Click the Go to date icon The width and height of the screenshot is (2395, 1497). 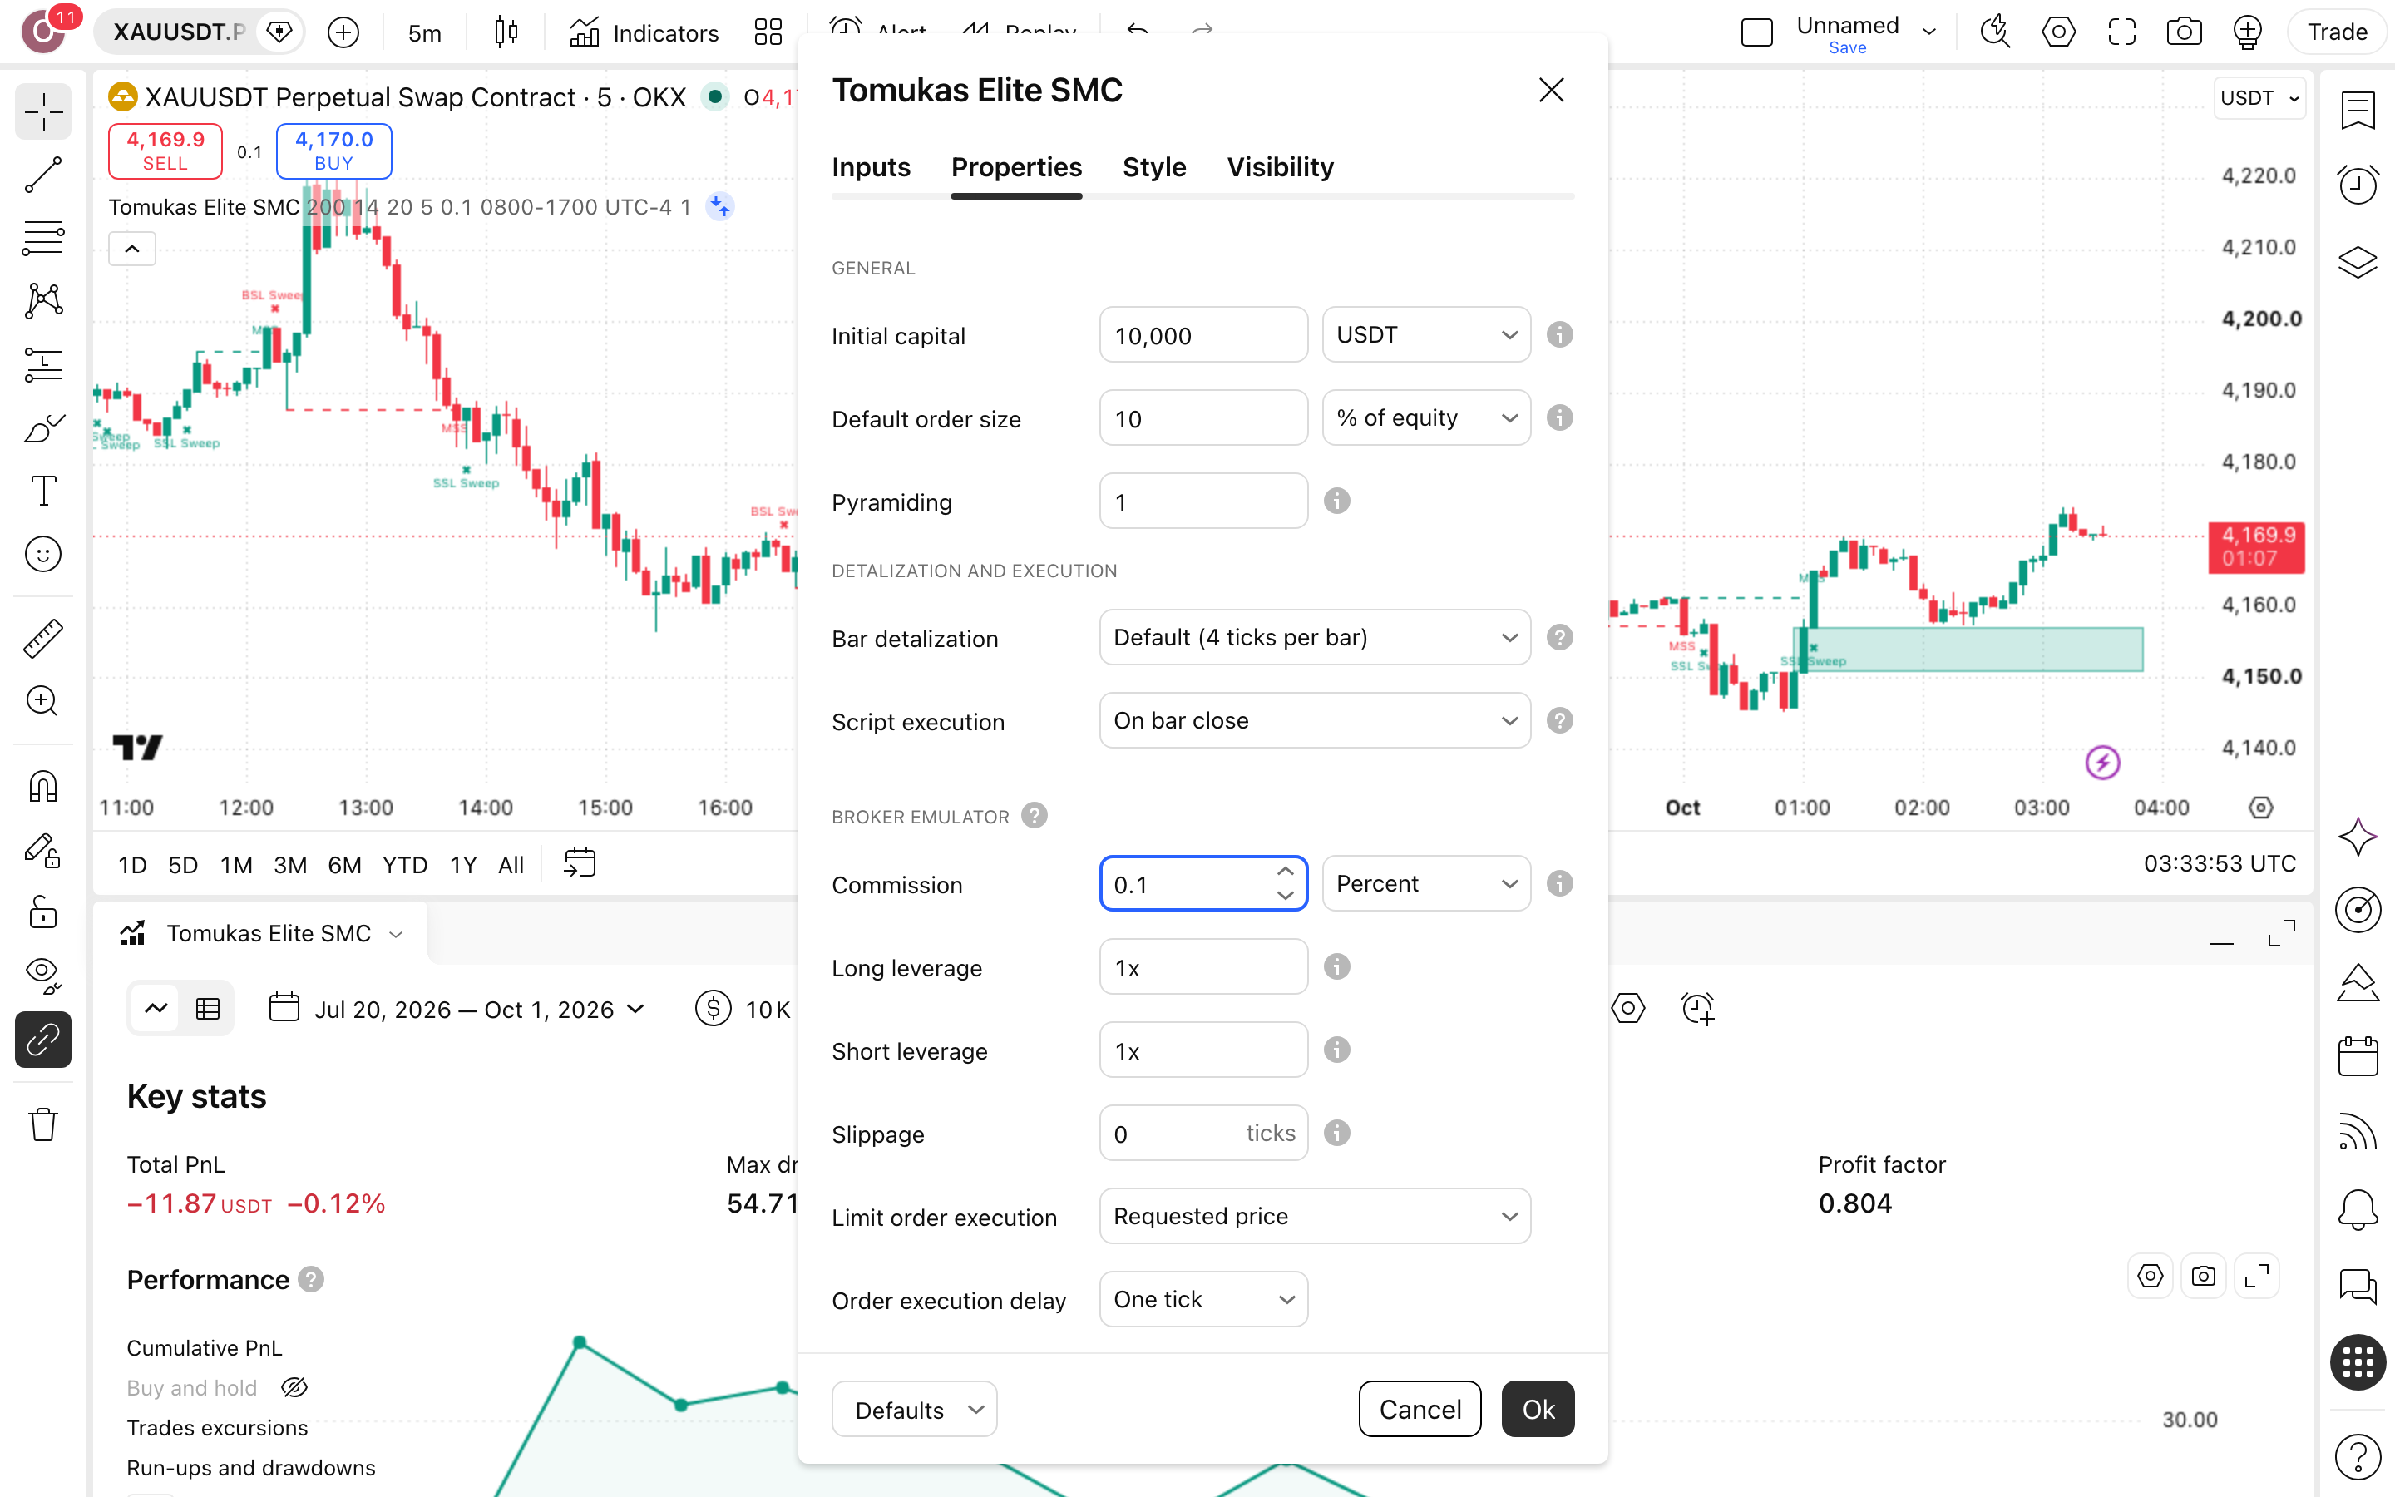tap(579, 863)
